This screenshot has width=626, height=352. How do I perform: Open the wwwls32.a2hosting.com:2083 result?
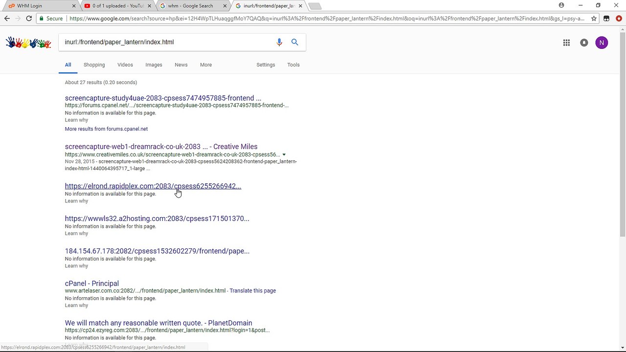coord(157,219)
